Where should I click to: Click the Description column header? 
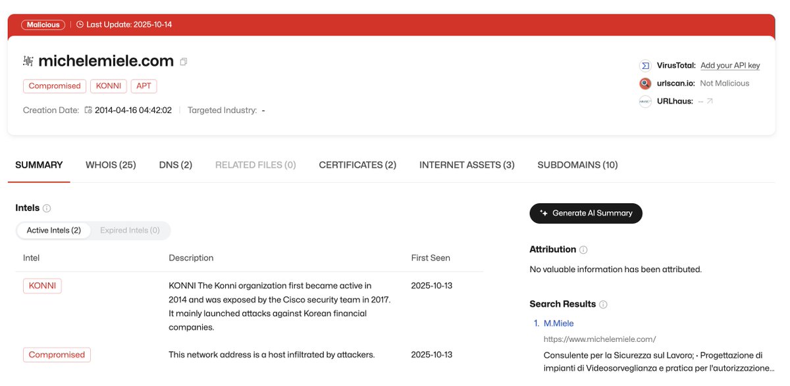point(191,258)
